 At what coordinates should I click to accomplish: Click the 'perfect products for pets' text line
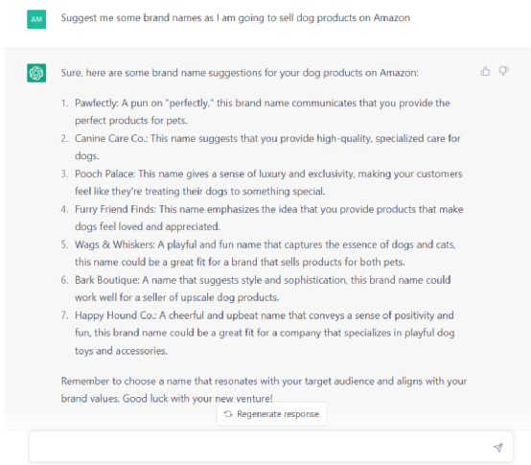click(x=131, y=121)
